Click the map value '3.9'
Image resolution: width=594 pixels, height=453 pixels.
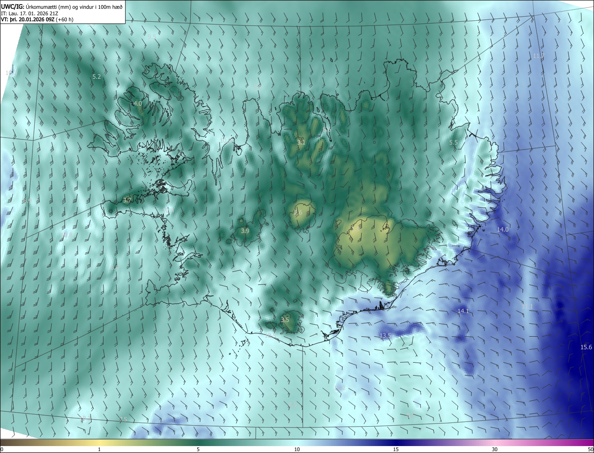tap(245, 231)
